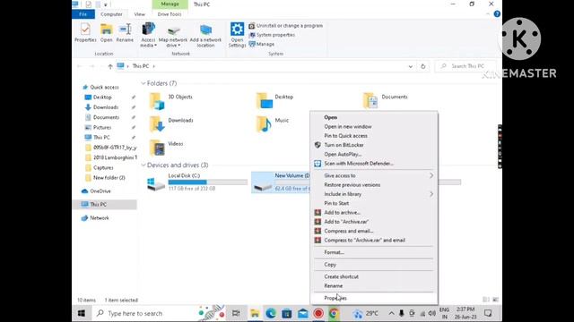This screenshot has width=574, height=322.
Task: Open Microsoft Edge from the taskbar
Action: 271,313
